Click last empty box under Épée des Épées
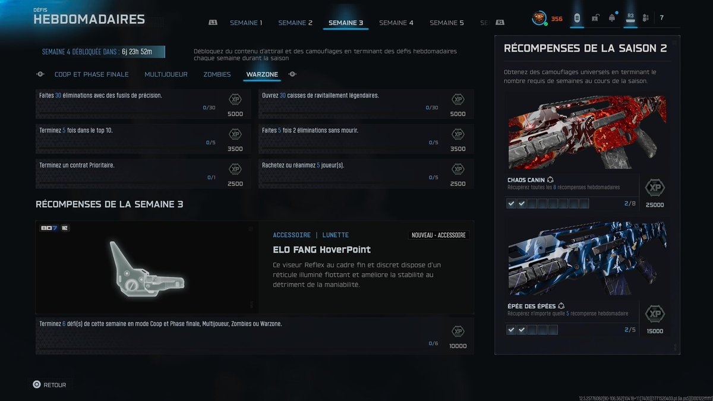 [x=553, y=330]
